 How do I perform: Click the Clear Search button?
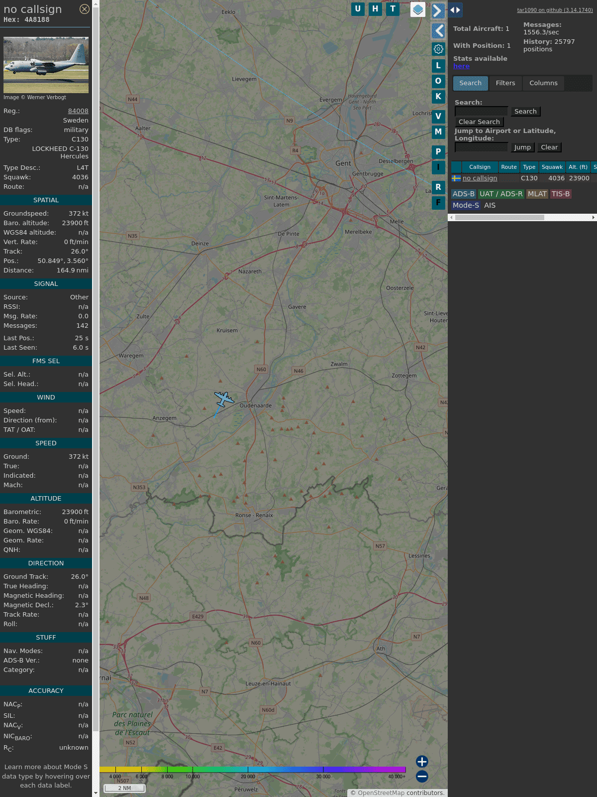(479, 122)
